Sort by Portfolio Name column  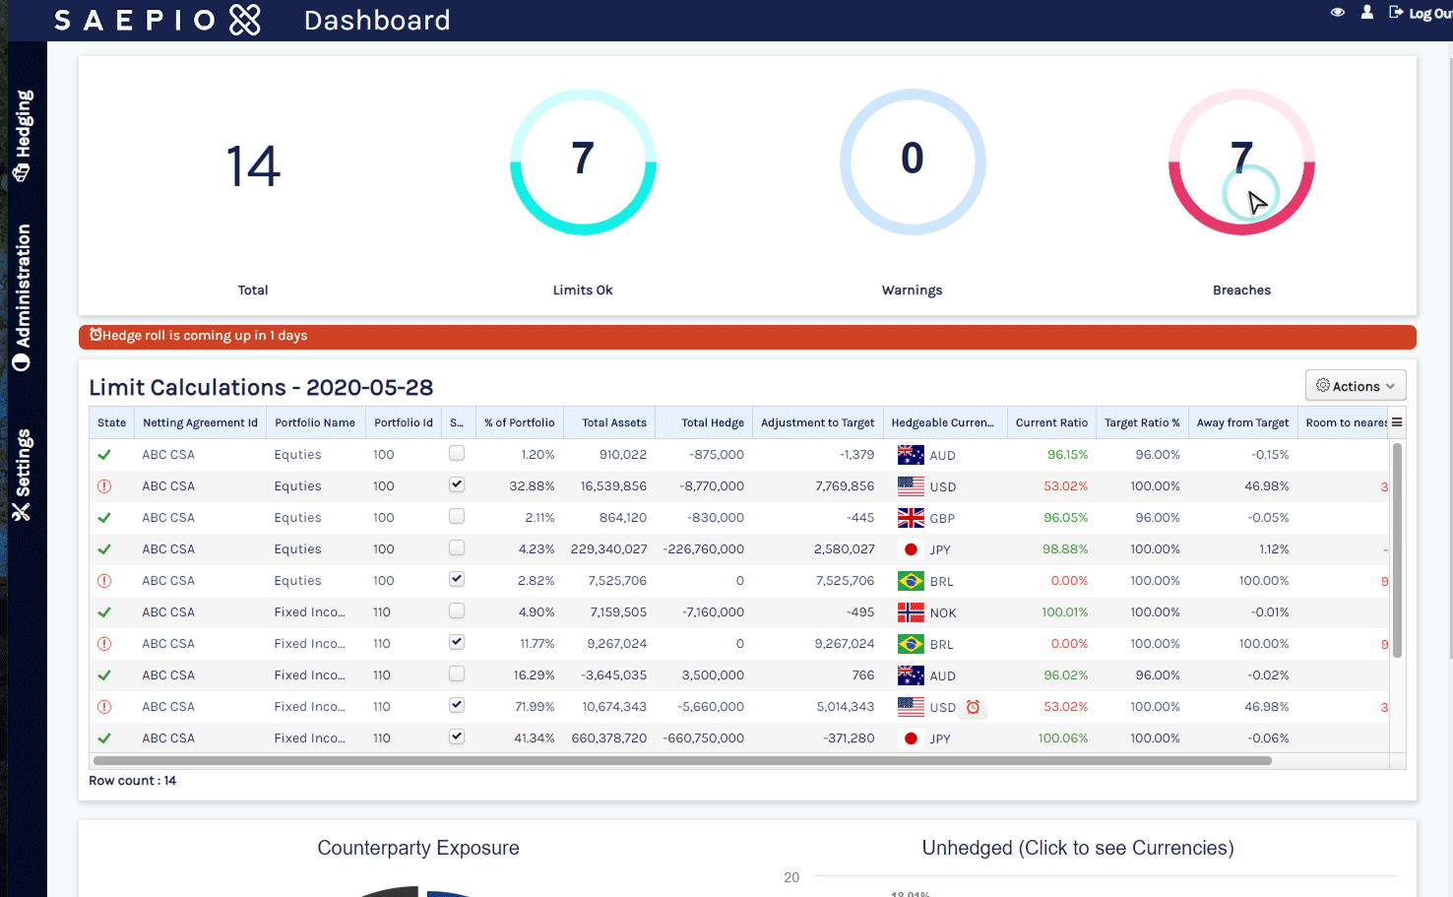click(x=315, y=422)
